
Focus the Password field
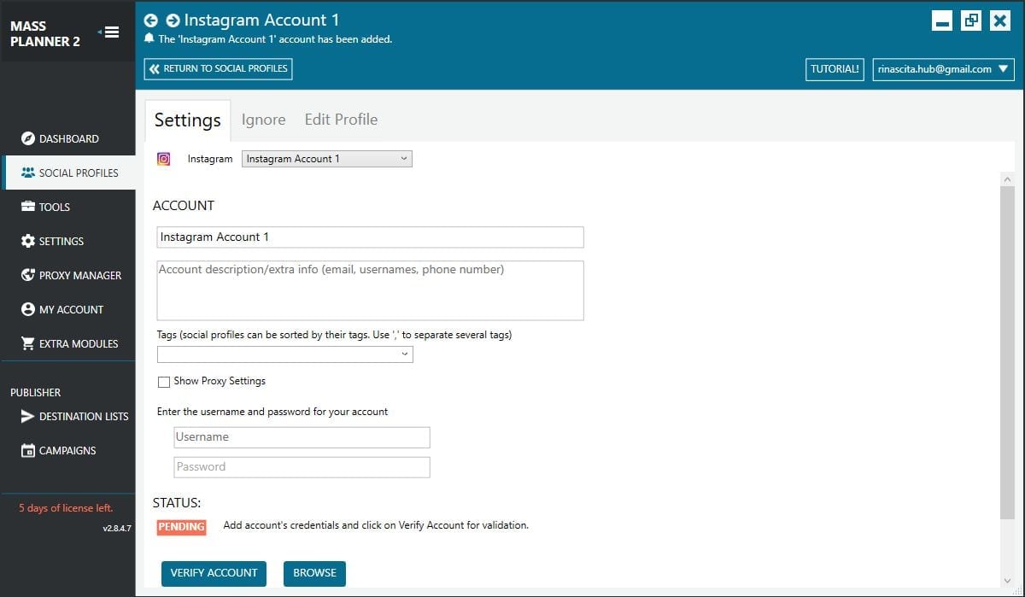[302, 467]
